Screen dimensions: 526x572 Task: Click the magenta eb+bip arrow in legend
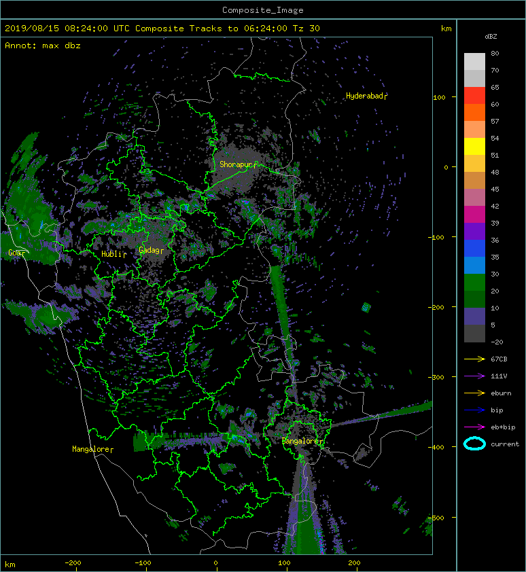(x=474, y=427)
